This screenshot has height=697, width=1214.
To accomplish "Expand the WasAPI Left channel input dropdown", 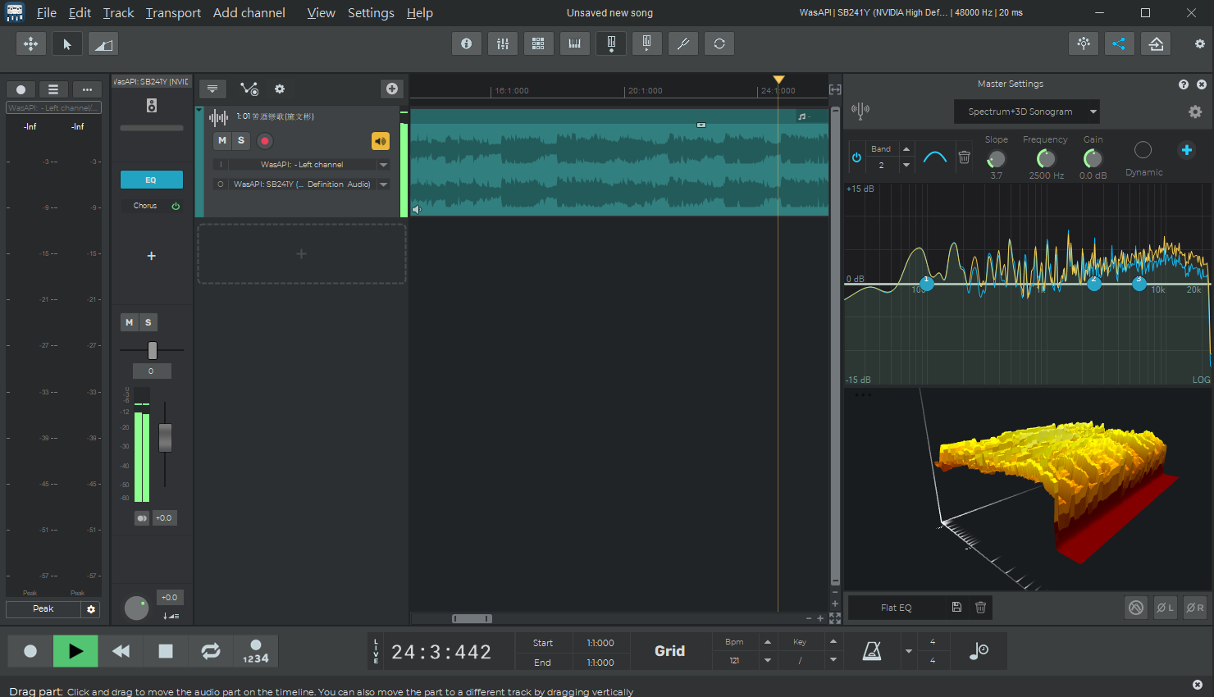I will click(383, 165).
